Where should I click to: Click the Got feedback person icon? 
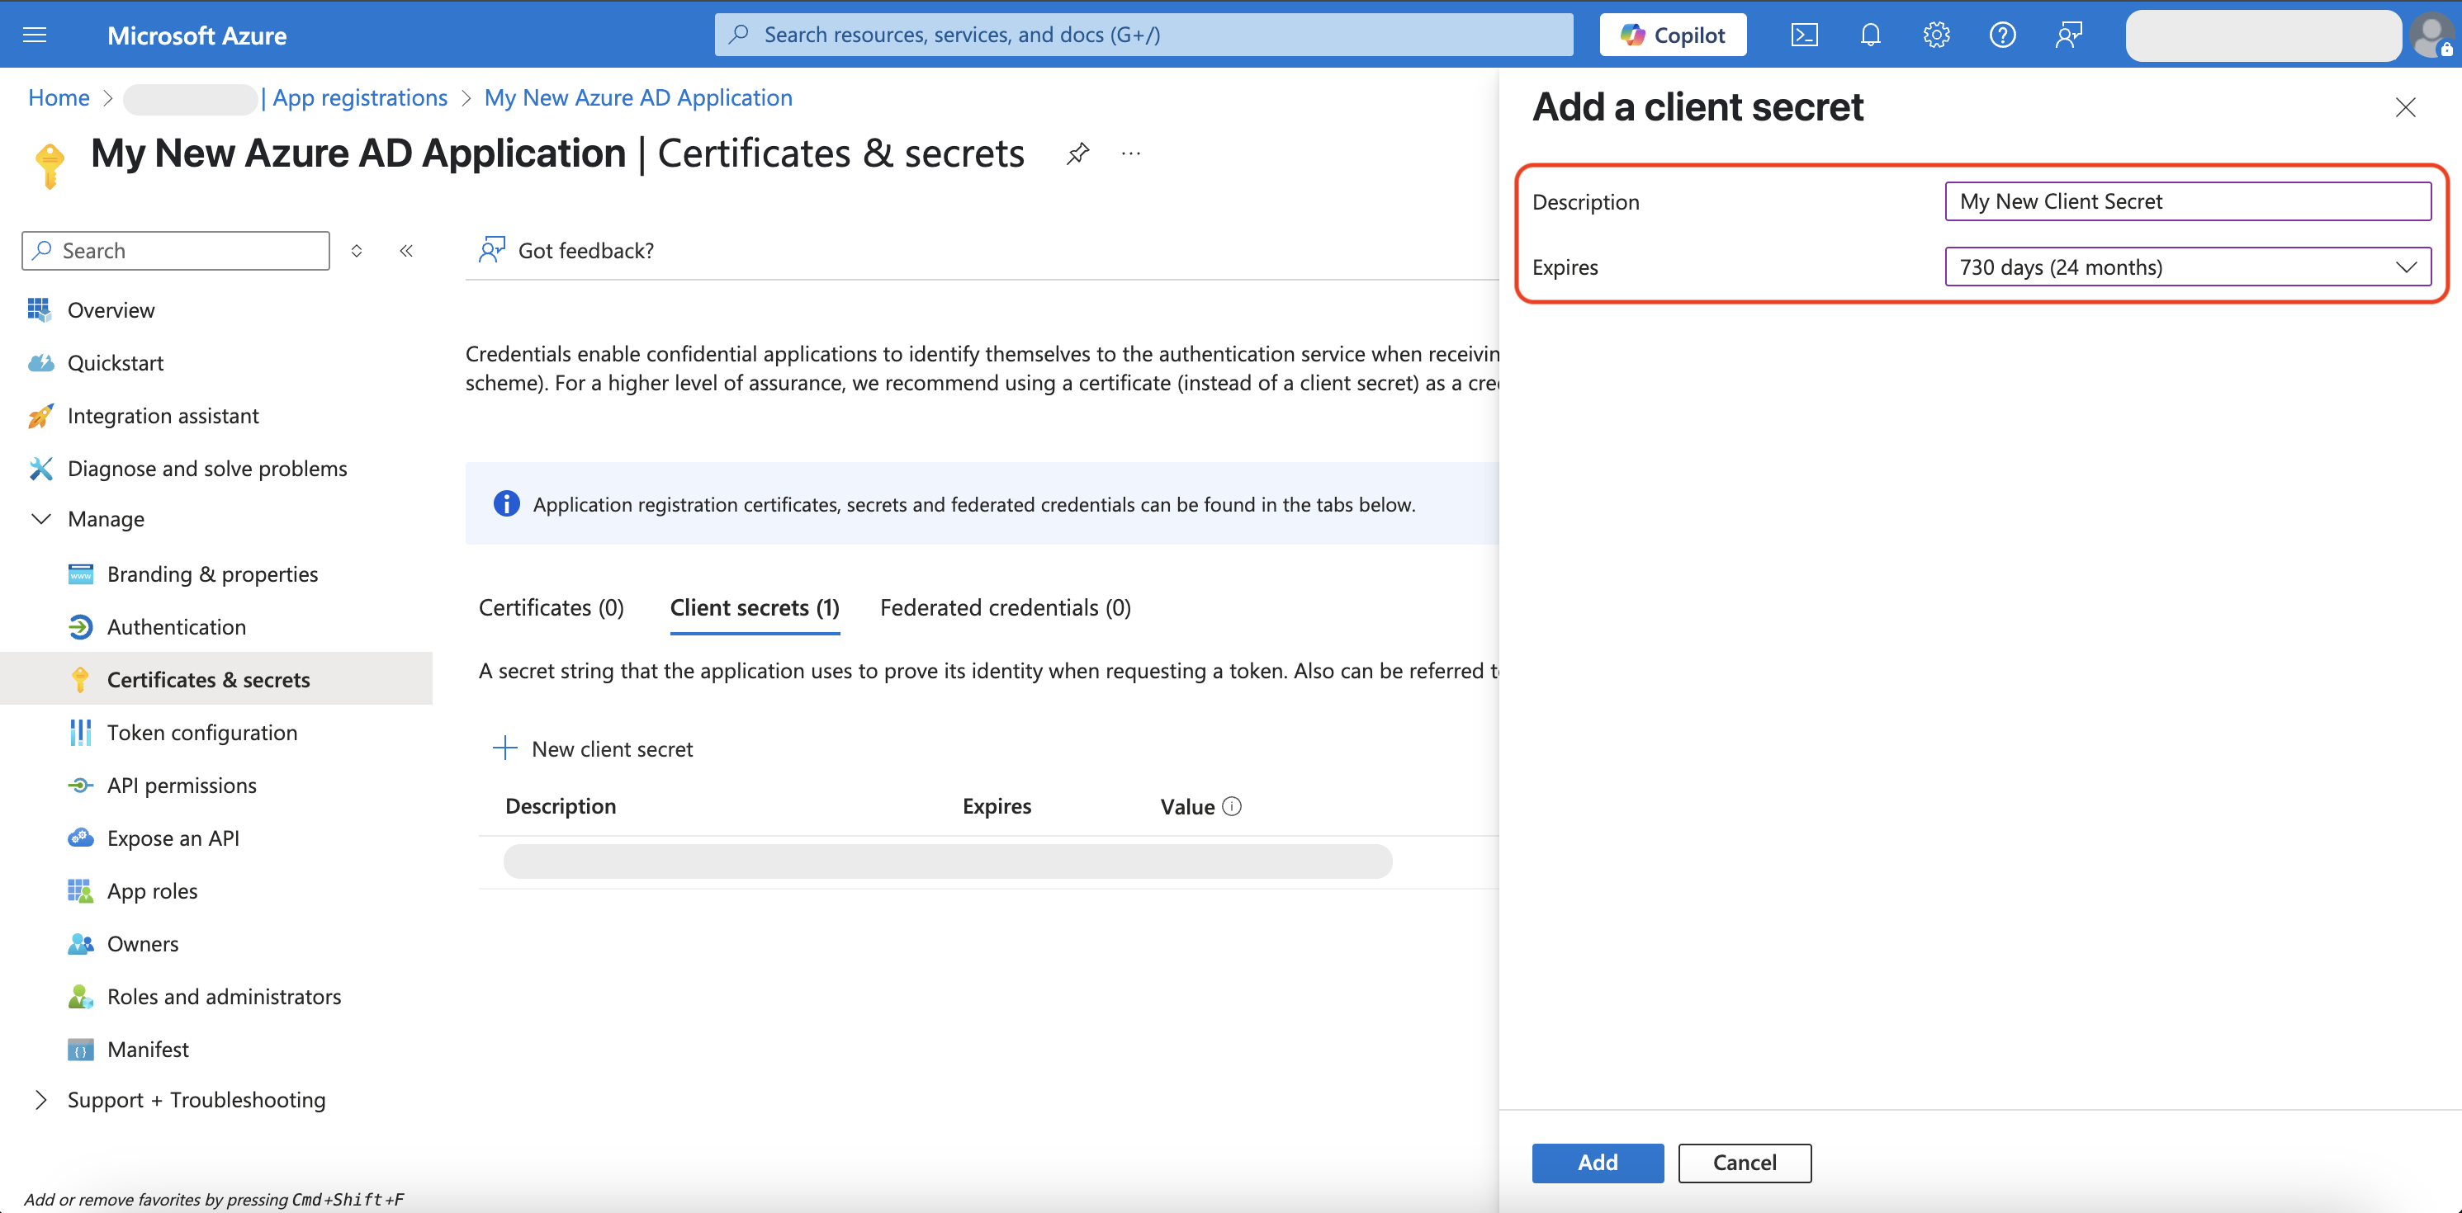[491, 250]
